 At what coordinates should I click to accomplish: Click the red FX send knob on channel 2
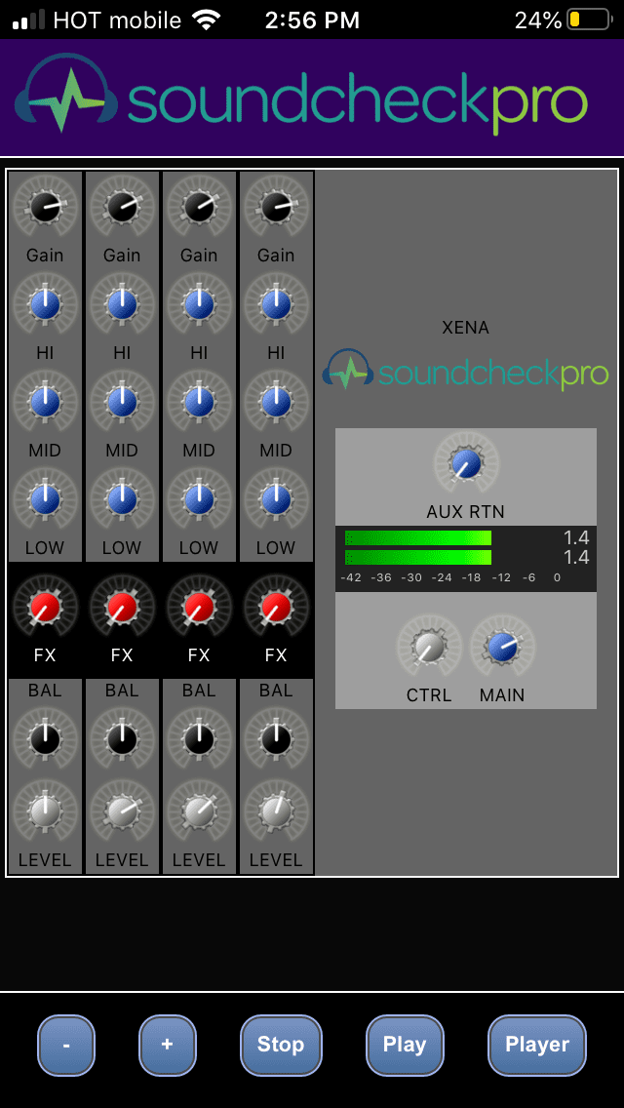point(122,607)
